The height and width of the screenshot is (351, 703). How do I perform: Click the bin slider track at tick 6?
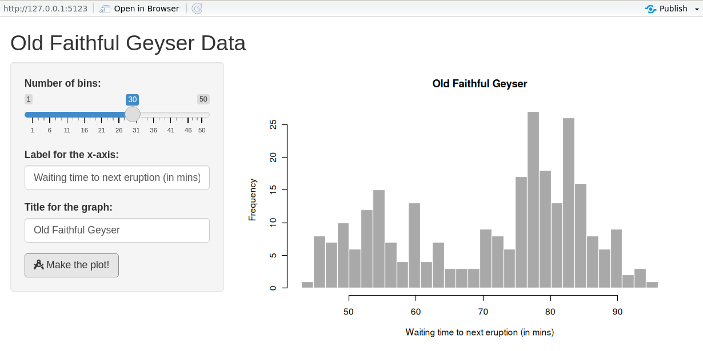(x=50, y=115)
